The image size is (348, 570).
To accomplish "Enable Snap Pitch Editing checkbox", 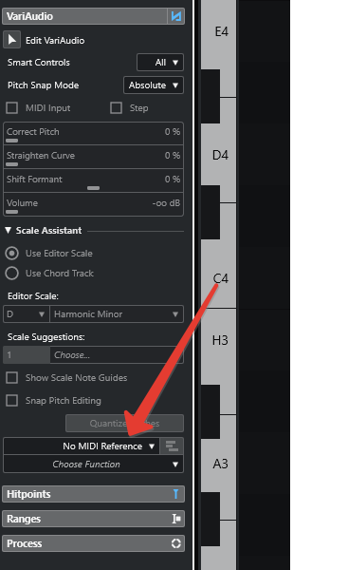I will coord(12,401).
